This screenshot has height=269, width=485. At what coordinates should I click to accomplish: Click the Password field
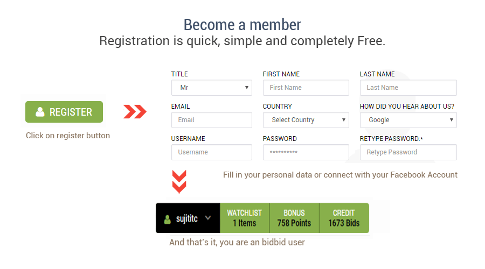(306, 152)
